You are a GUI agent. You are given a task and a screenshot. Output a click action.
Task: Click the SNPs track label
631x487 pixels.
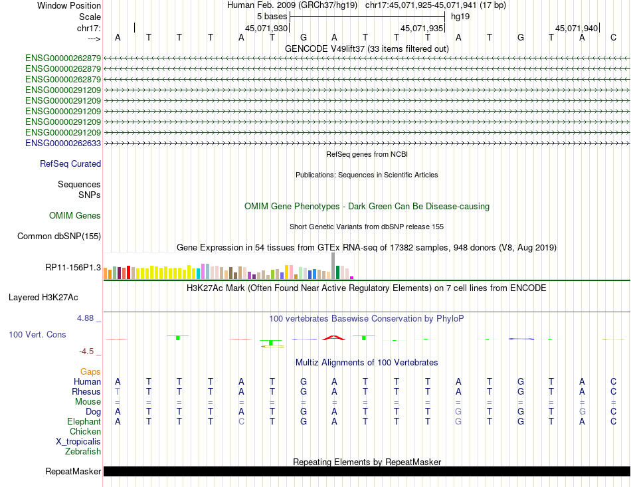pos(90,195)
